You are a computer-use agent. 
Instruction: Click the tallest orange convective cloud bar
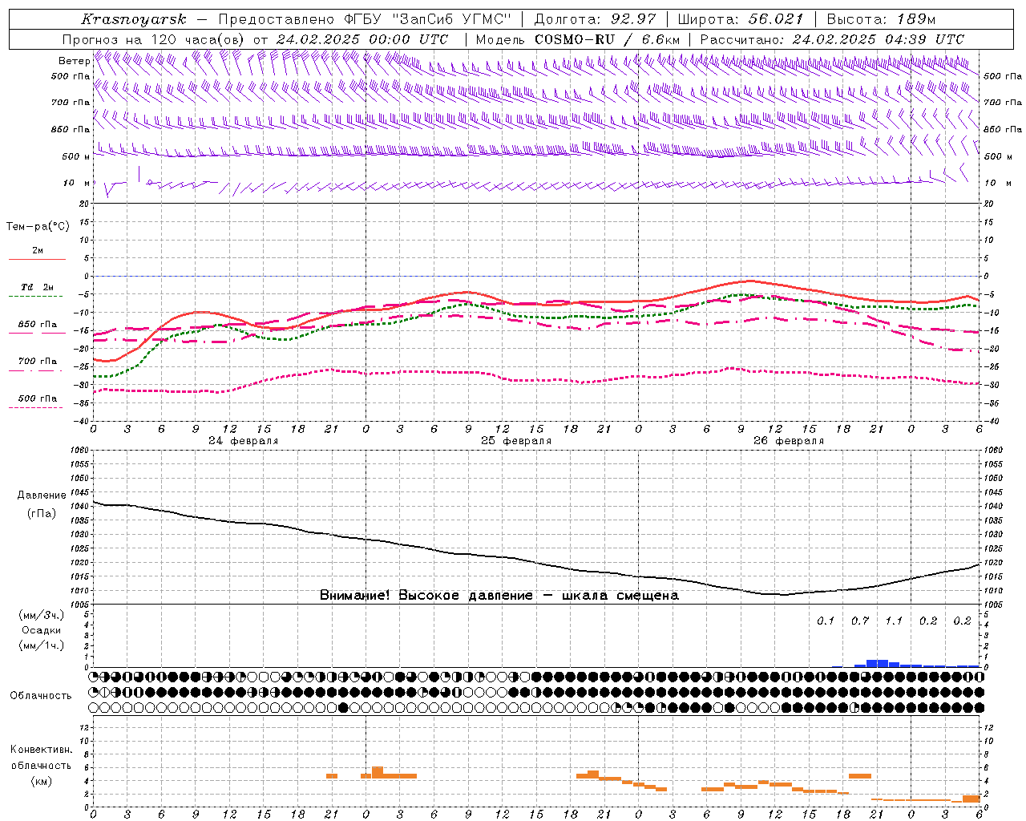[378, 773]
